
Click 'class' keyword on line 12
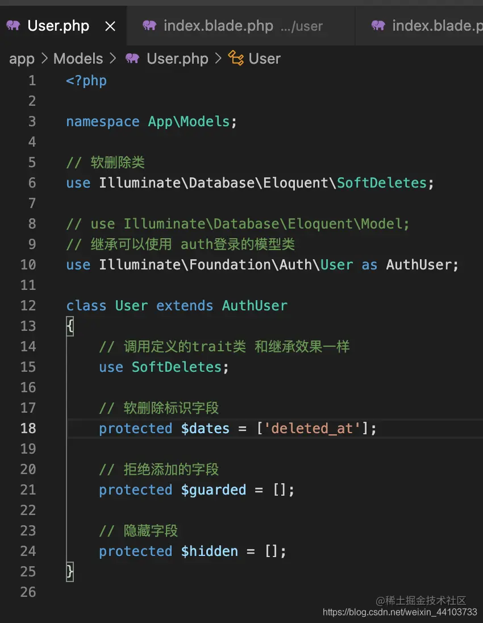[86, 306]
